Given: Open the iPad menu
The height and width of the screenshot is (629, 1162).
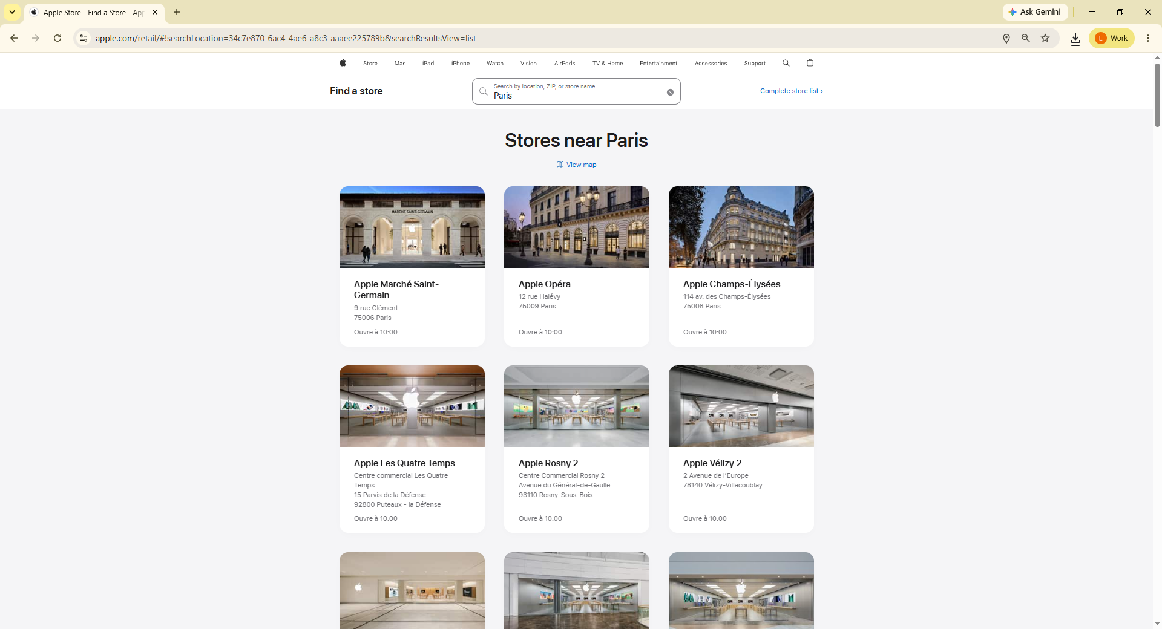Looking at the screenshot, I should 428,64.
